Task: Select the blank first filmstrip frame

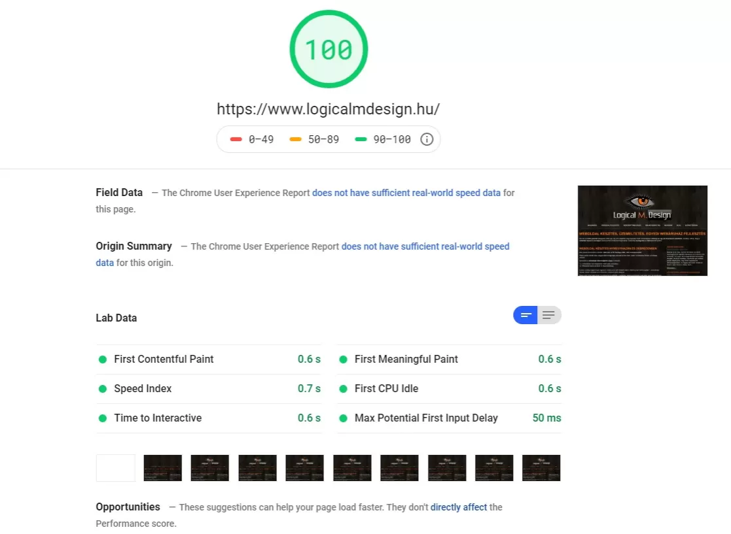Action: pos(116,468)
